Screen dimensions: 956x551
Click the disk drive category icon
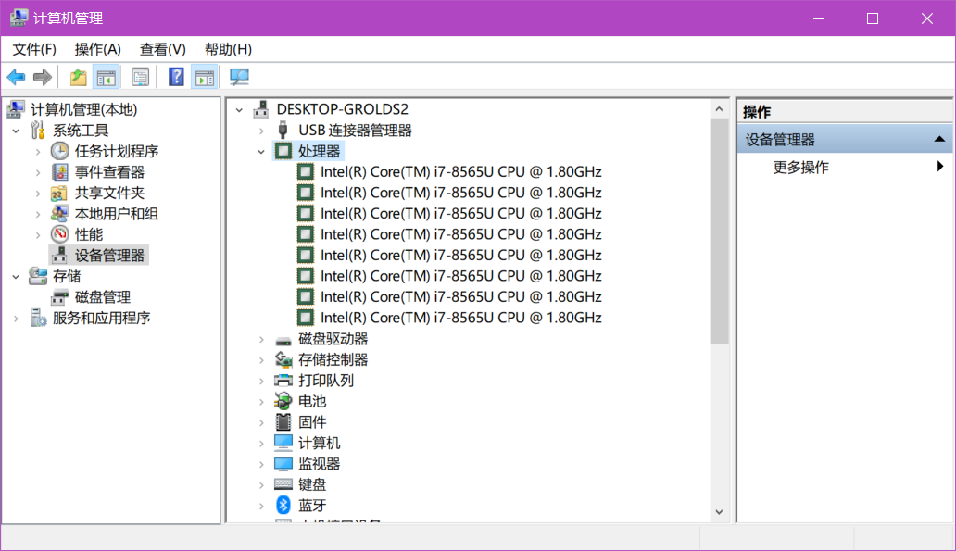283,340
